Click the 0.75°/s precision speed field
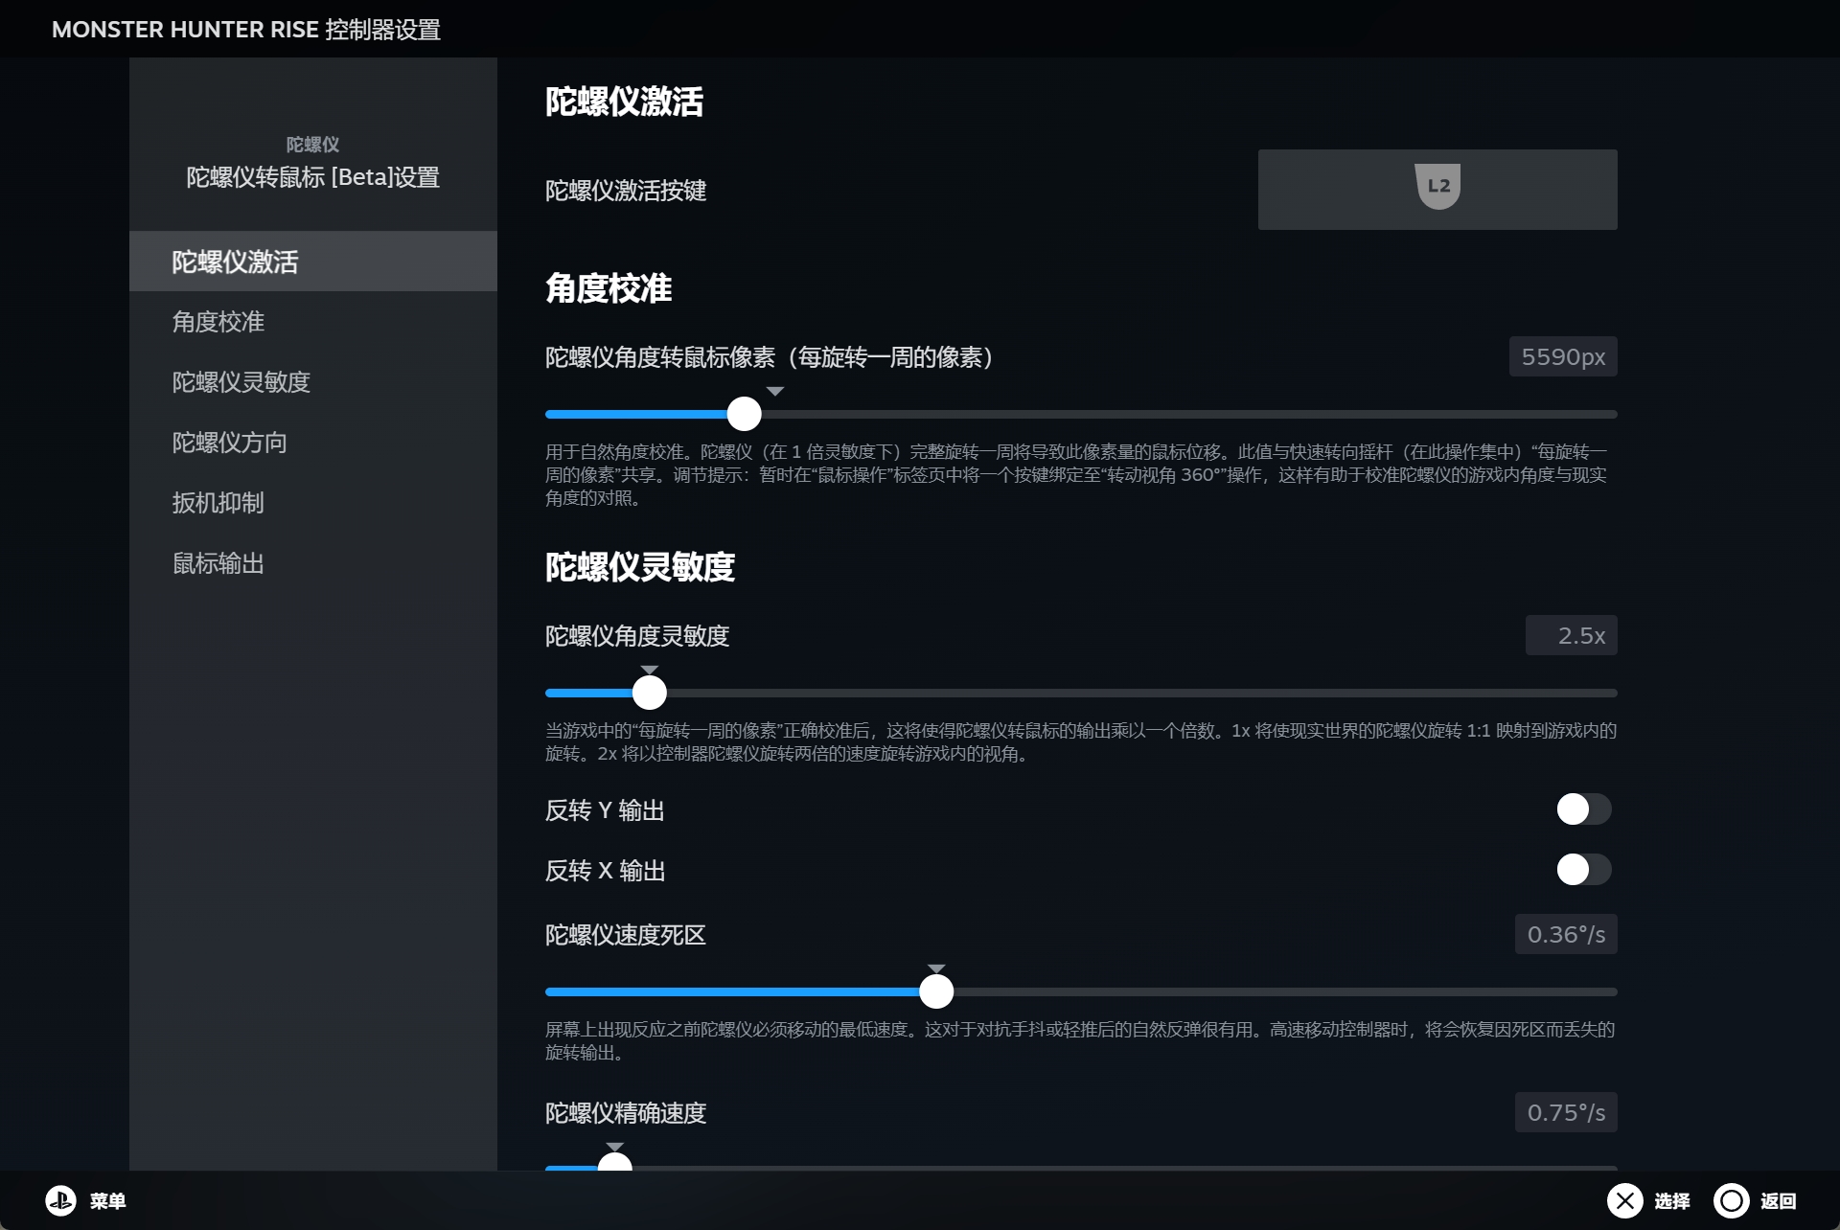 1566,1112
